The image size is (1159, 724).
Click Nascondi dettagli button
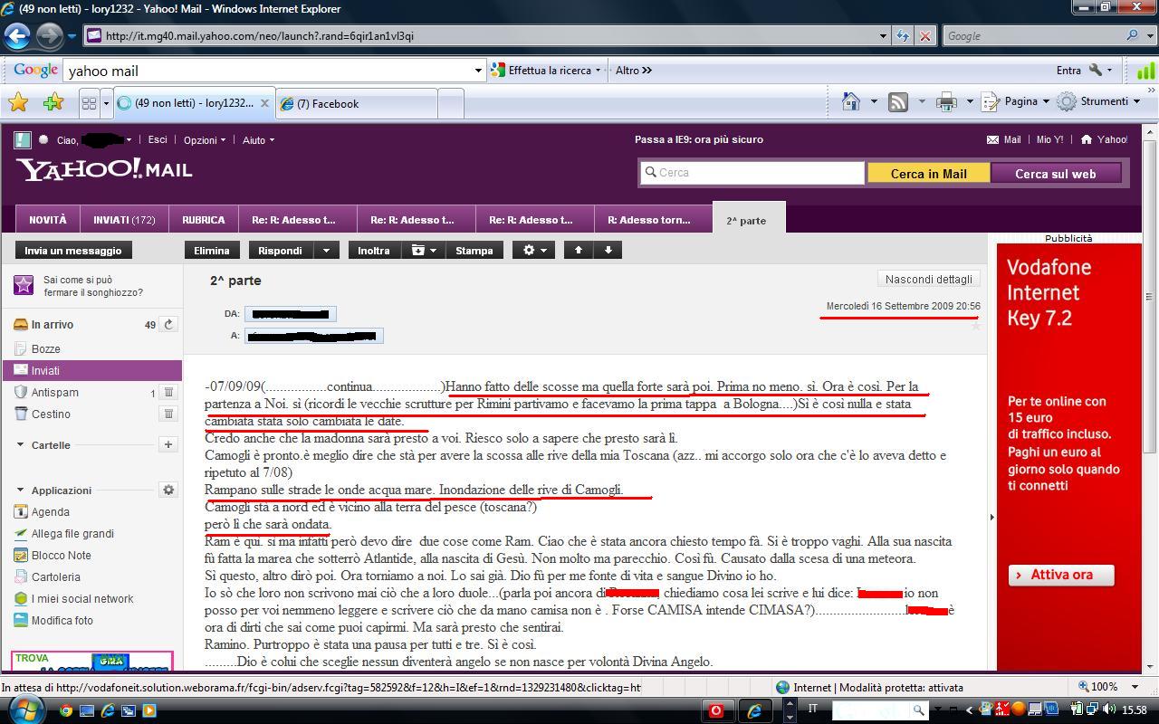[929, 279]
